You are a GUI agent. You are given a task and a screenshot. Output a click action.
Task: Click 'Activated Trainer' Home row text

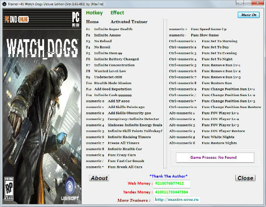tap(129, 22)
